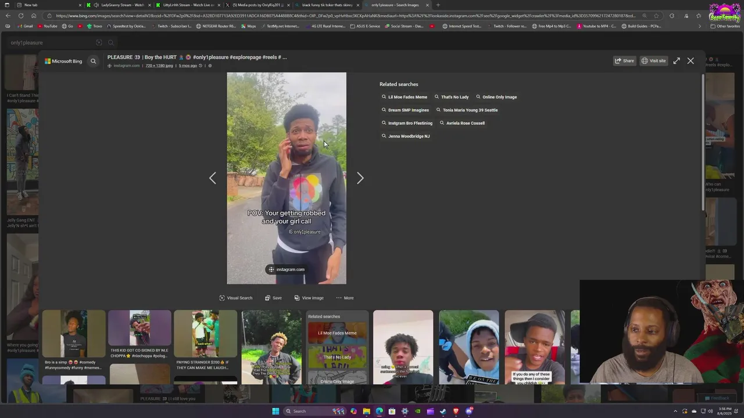Click the 720 x 1280 jpeg size link
The image size is (744, 418).
(159, 66)
